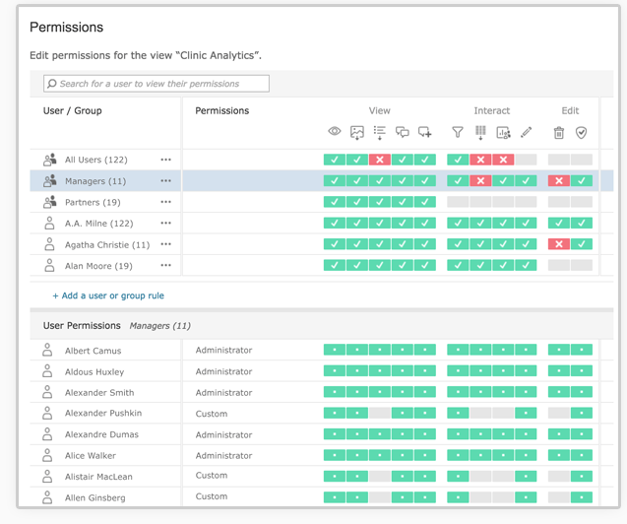
Task: Toggle the Filter permission for All Users
Action: click(458, 160)
